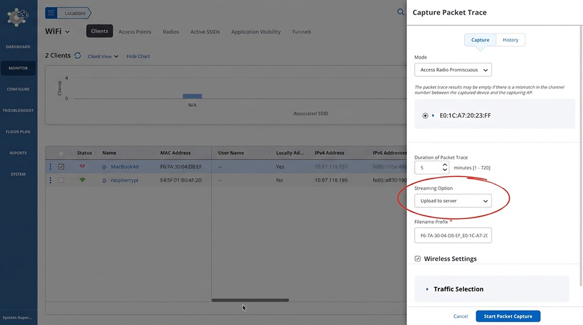Sort by the MAC Address column header
The width and height of the screenshot is (583, 325).
175,153
